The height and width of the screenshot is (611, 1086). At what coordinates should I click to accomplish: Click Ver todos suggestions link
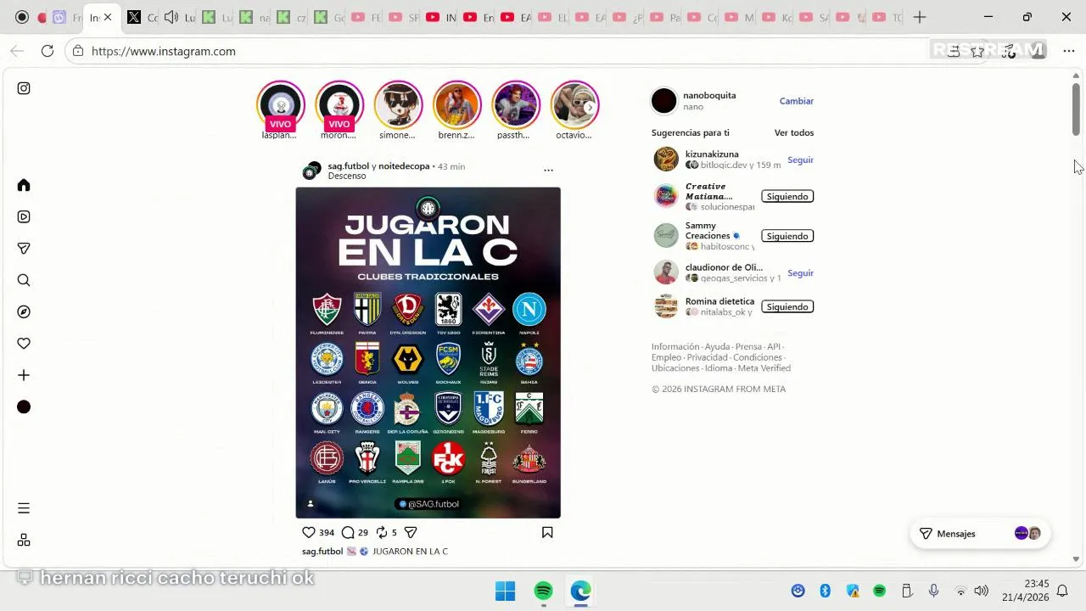(794, 132)
